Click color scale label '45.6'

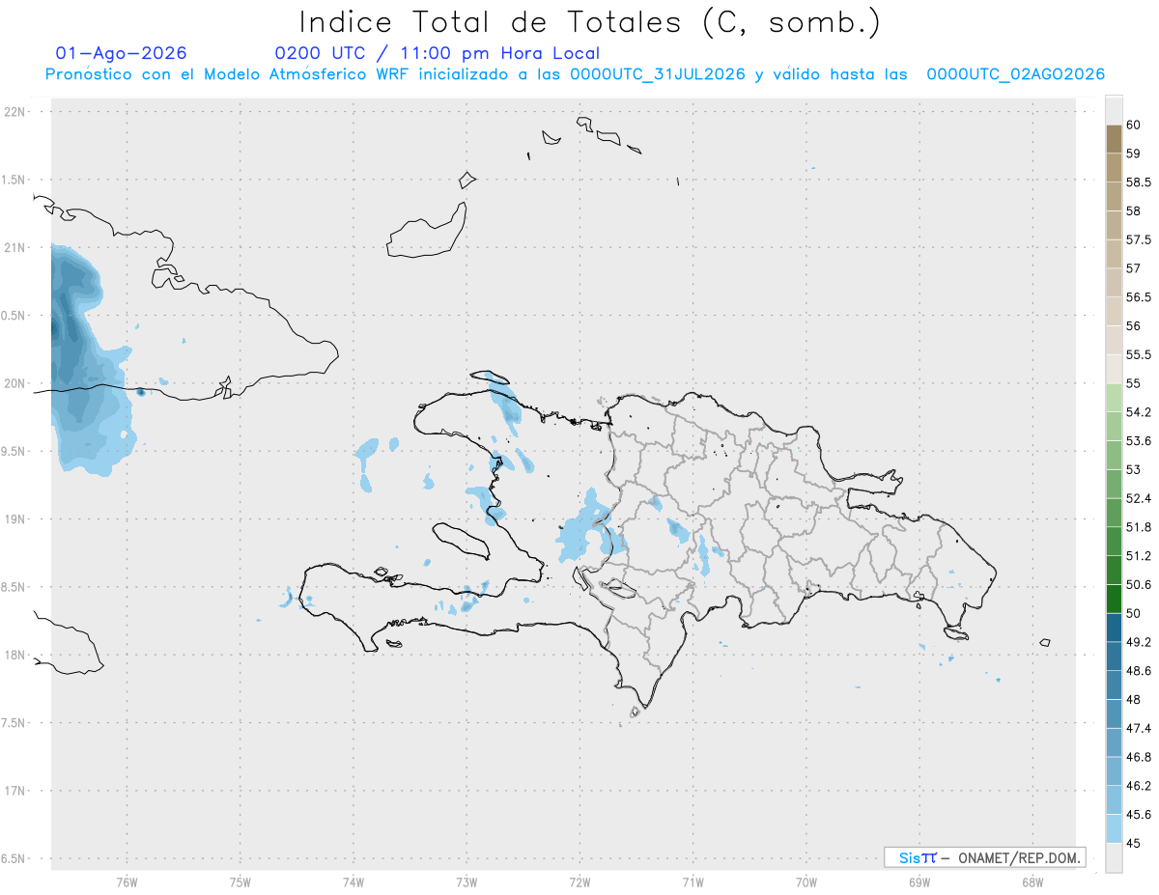tap(1138, 814)
